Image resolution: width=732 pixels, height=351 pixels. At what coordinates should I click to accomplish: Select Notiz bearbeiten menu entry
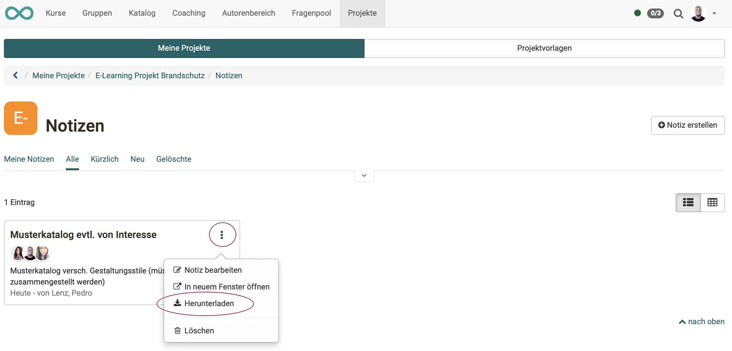tap(213, 270)
